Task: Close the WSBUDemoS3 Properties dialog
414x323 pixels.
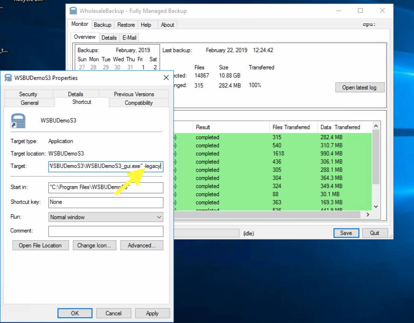Action: tap(166, 78)
